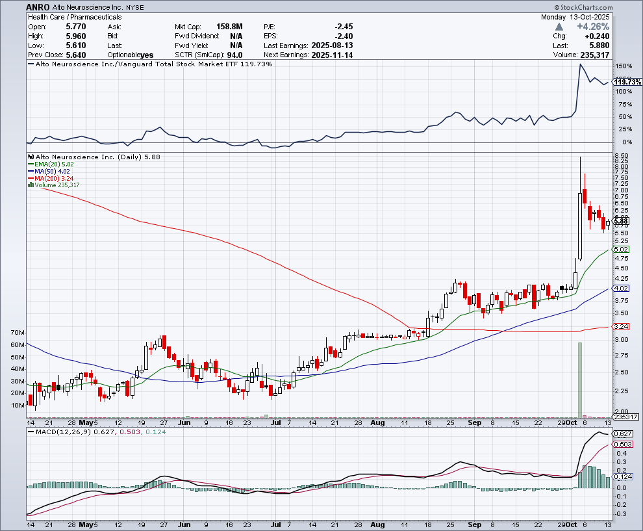Click the 0.124 histogram axis tag
The width and height of the screenshot is (643, 531).
(x=622, y=477)
